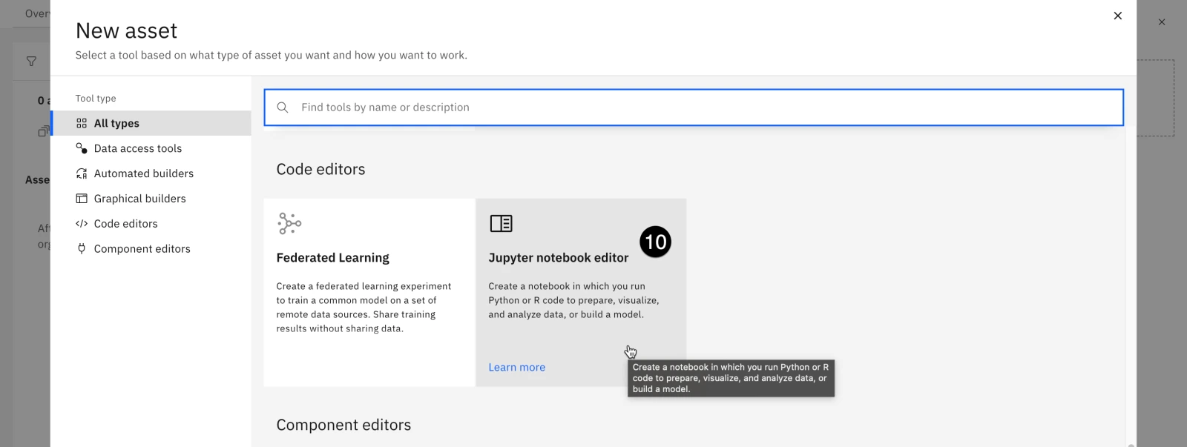Select the All types filter
Screen dimensions: 1187x447
click(151, 123)
